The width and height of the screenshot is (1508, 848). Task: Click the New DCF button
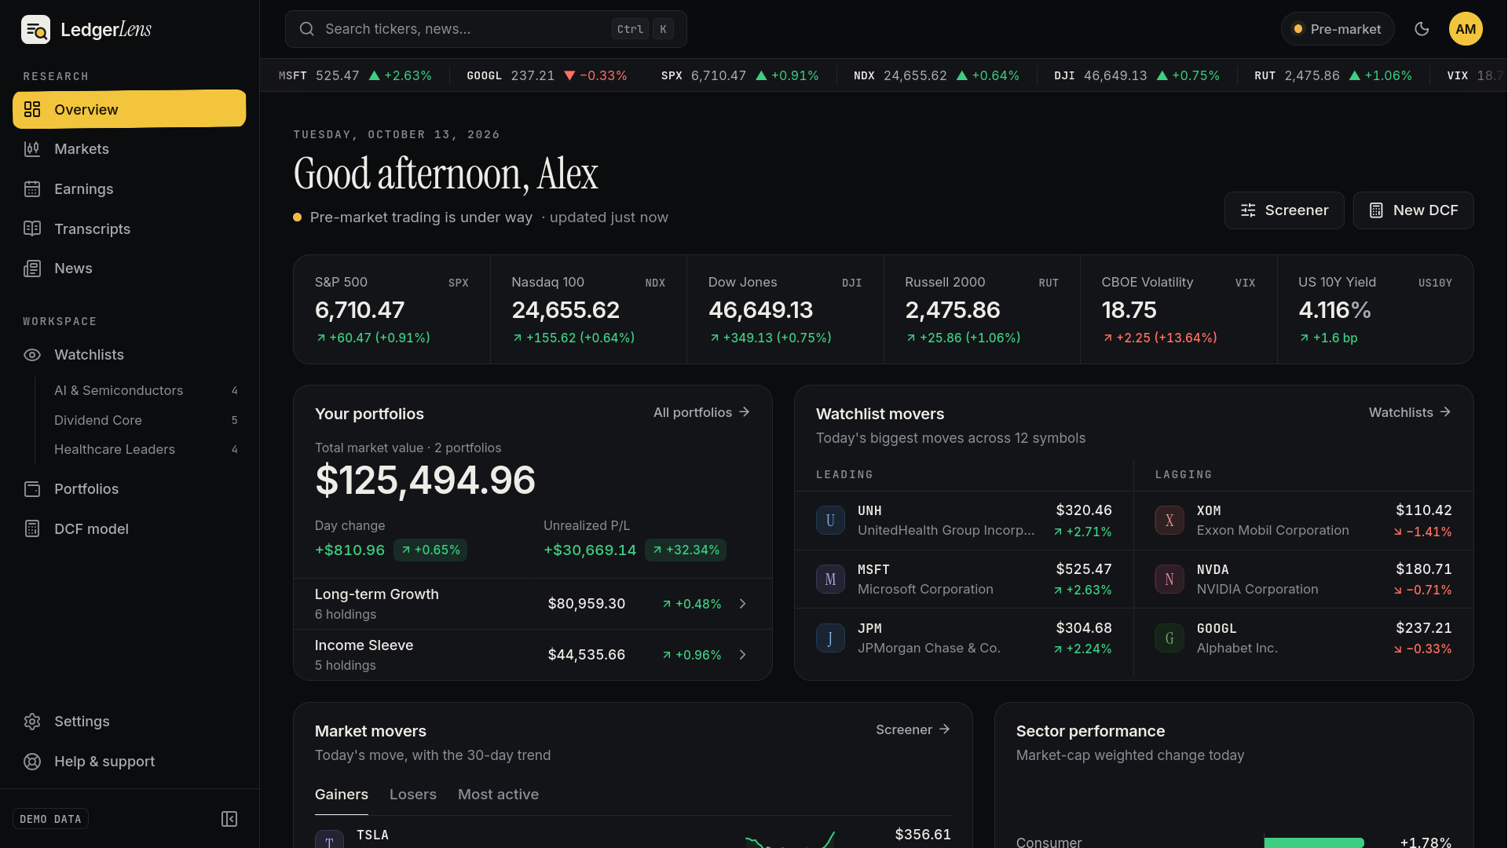[x=1414, y=210]
